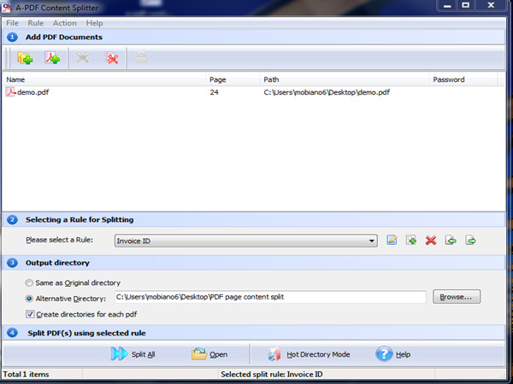Click the Page column header
This screenshot has height=384, width=513.
[x=233, y=79]
